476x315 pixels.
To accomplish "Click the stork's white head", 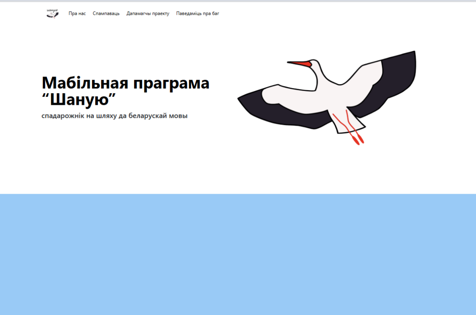I will 314,64.
